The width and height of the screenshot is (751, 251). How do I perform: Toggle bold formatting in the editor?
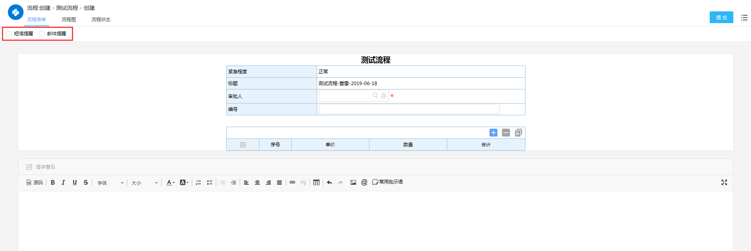point(53,182)
